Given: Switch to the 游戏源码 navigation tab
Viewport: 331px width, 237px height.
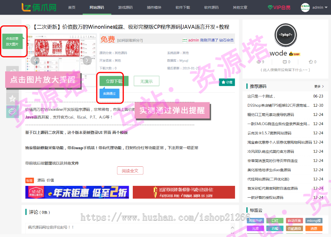Looking at the screenshot, I should [x=125, y=7].
